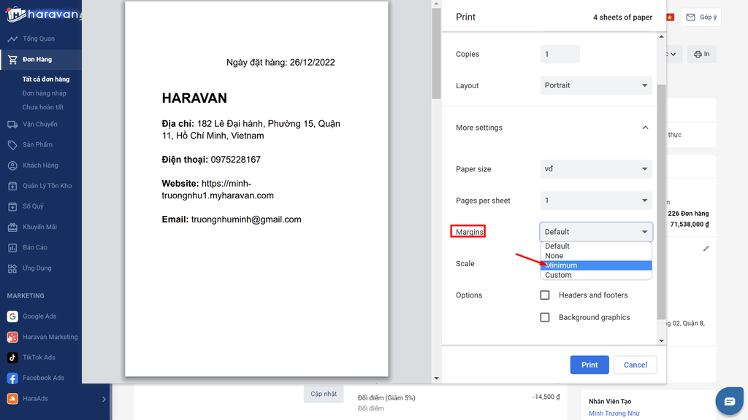The image size is (748, 420).
Task: Open the Layout dropdown
Action: click(596, 86)
